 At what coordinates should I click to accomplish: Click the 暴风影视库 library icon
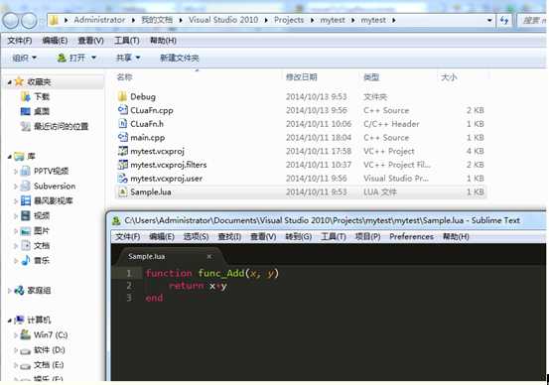click(26, 200)
